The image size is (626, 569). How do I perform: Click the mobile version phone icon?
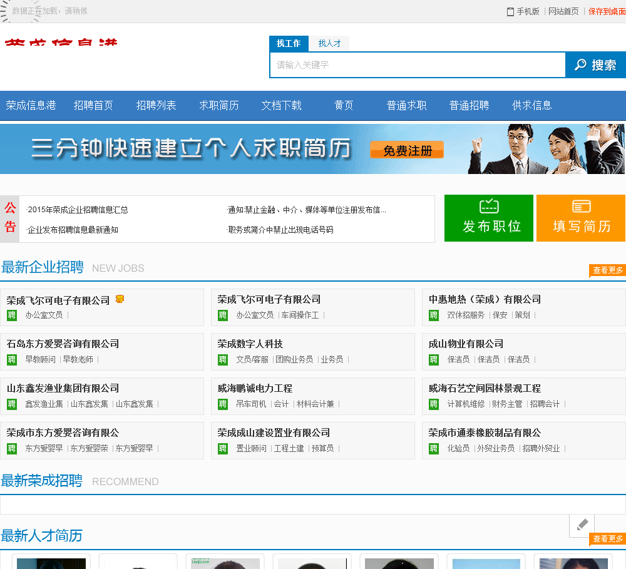[510, 11]
